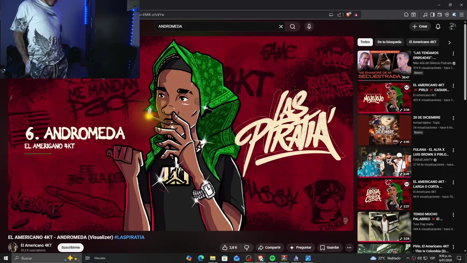Open Microsoft Edge from the taskbar
Image resolution: width=467 pixels, height=263 pixels.
click(x=201, y=258)
